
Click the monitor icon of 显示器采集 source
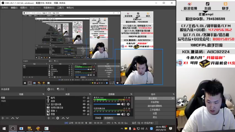click(x=48, y=104)
